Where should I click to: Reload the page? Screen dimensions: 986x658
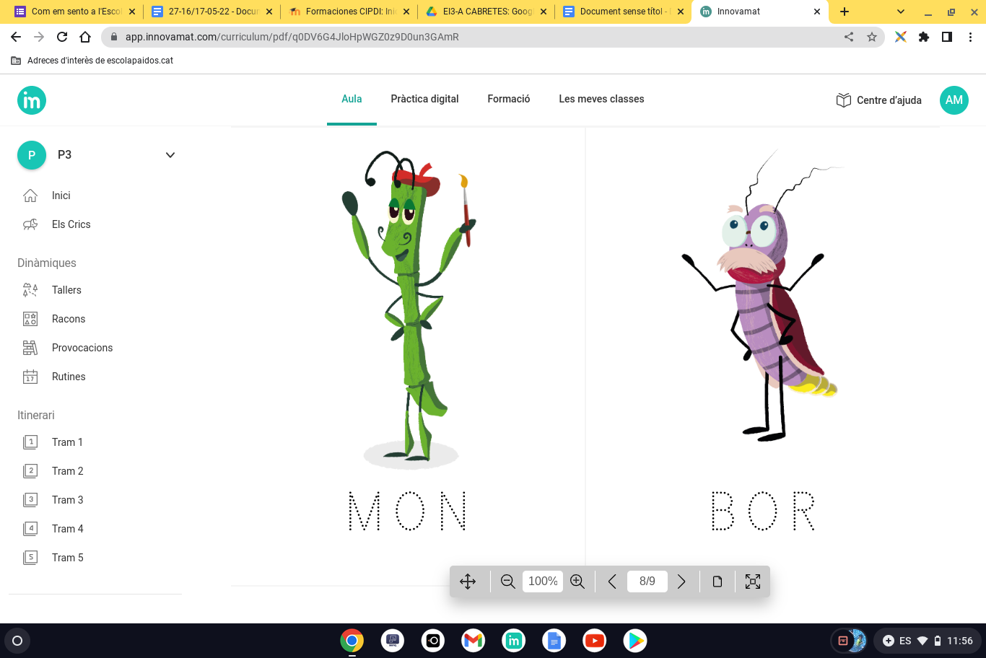[x=62, y=37]
